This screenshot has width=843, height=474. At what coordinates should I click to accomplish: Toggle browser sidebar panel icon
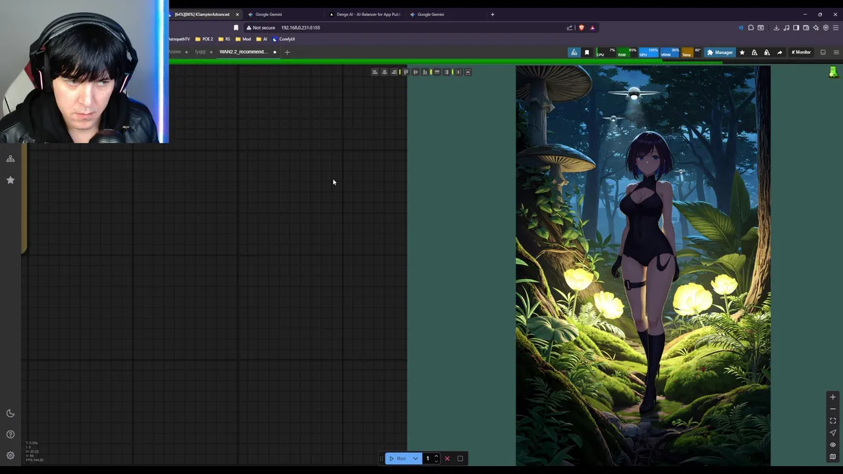pyautogui.click(x=796, y=28)
